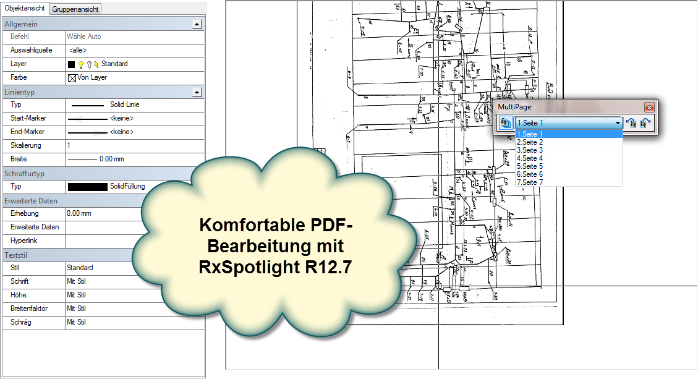Select 4.Seite 4 in the dropdown list
The image size is (698, 379).
pyautogui.click(x=568, y=158)
